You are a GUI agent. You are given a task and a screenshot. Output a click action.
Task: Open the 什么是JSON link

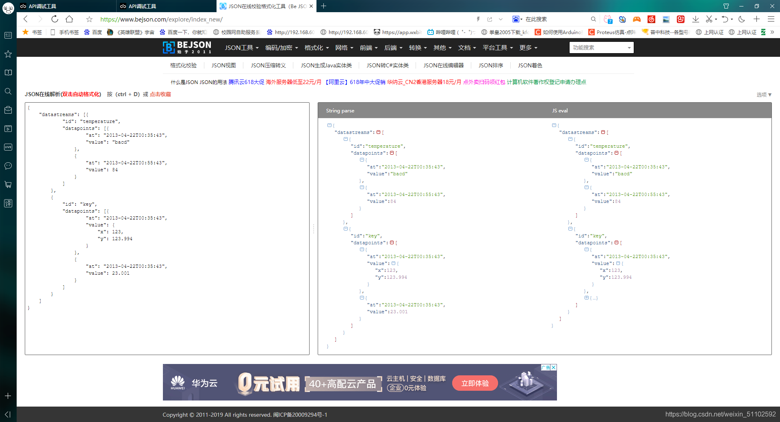point(184,82)
